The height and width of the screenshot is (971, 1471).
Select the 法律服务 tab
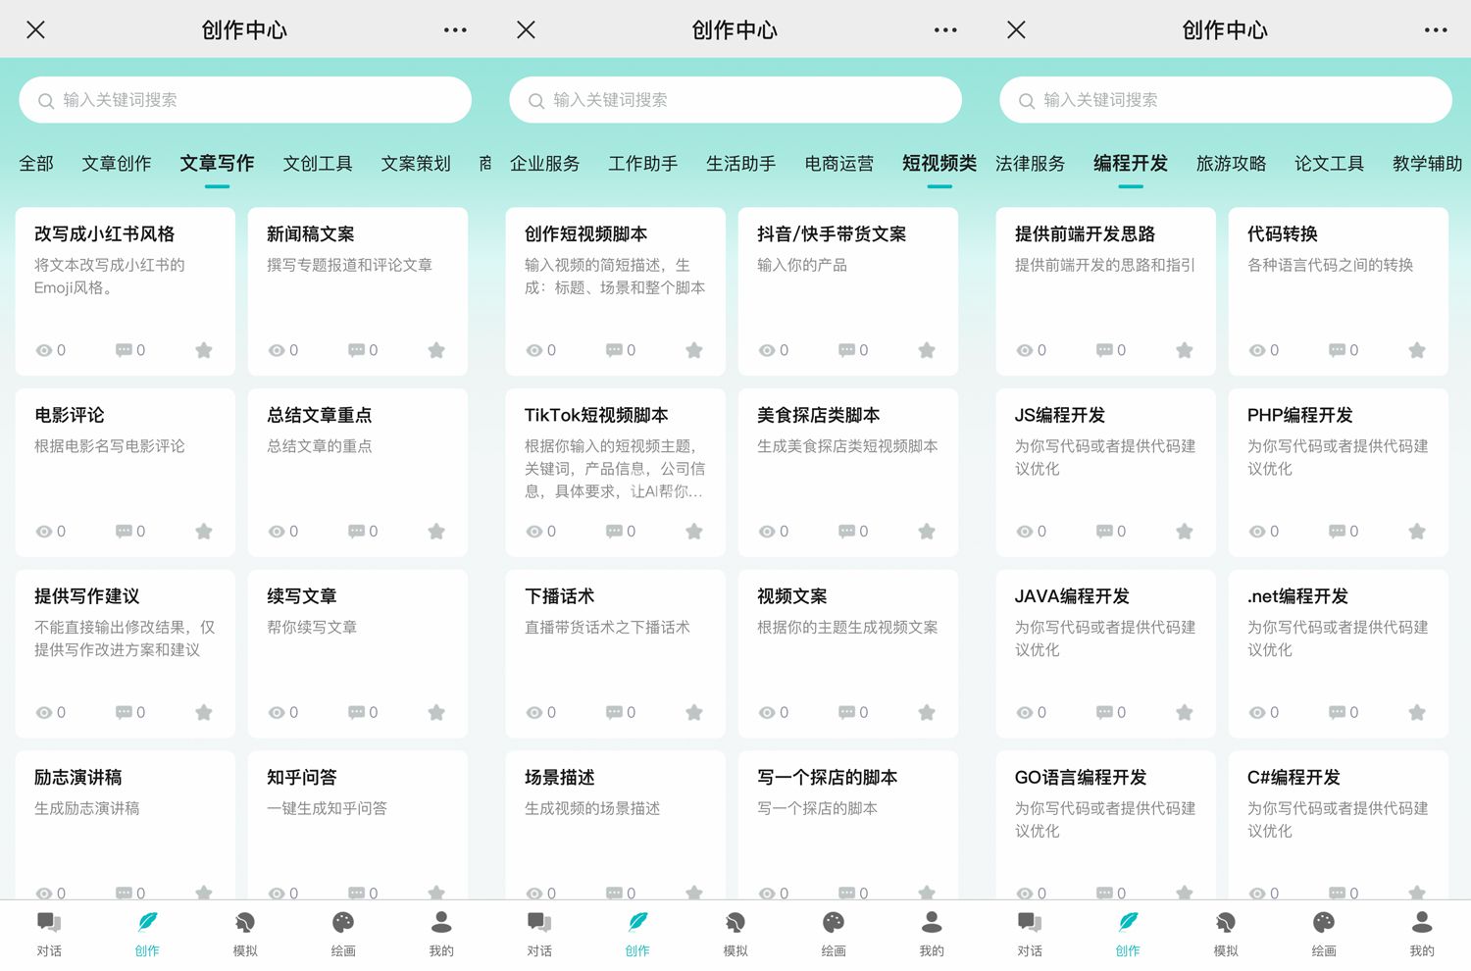[1031, 164]
